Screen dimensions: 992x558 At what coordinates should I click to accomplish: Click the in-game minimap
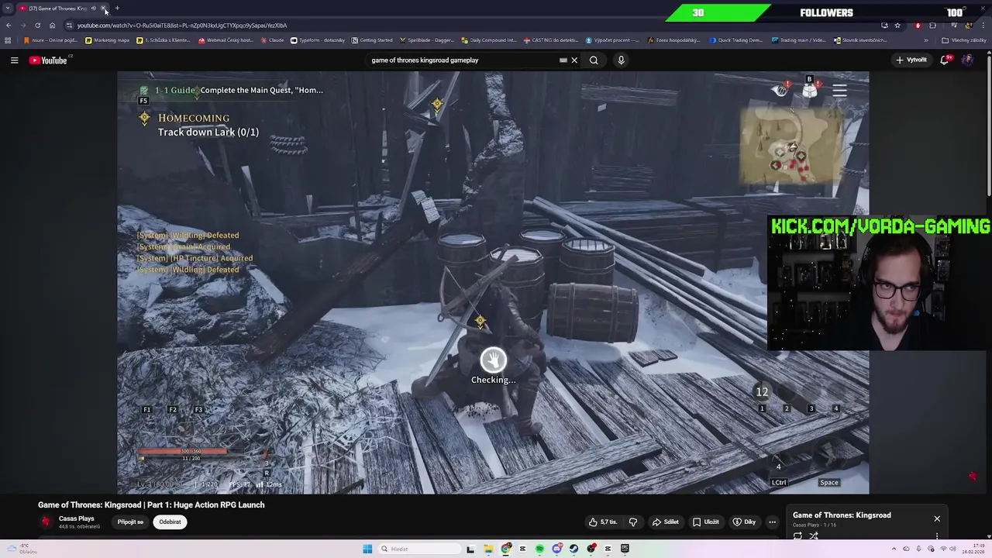coord(791,146)
